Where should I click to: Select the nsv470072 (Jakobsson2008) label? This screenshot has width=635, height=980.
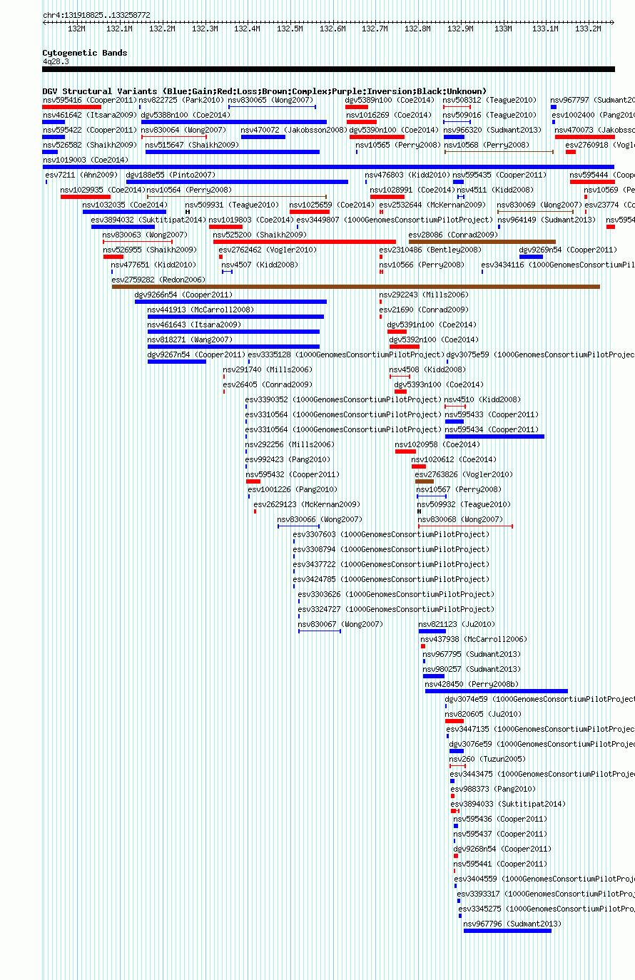coord(294,130)
